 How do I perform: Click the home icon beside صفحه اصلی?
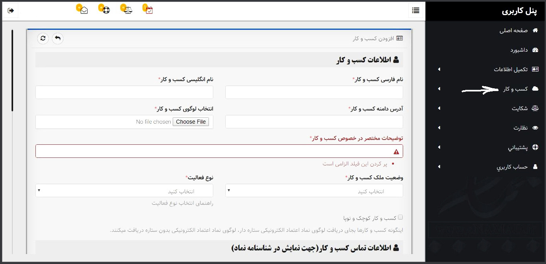pos(535,30)
